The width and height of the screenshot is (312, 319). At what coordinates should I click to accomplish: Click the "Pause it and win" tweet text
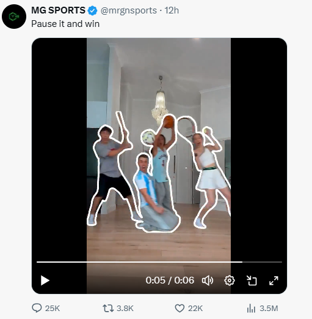click(x=65, y=24)
